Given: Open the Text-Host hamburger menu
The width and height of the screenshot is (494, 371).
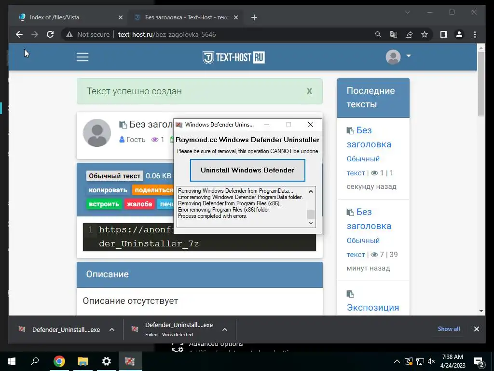Looking at the screenshot, I should coord(82,57).
